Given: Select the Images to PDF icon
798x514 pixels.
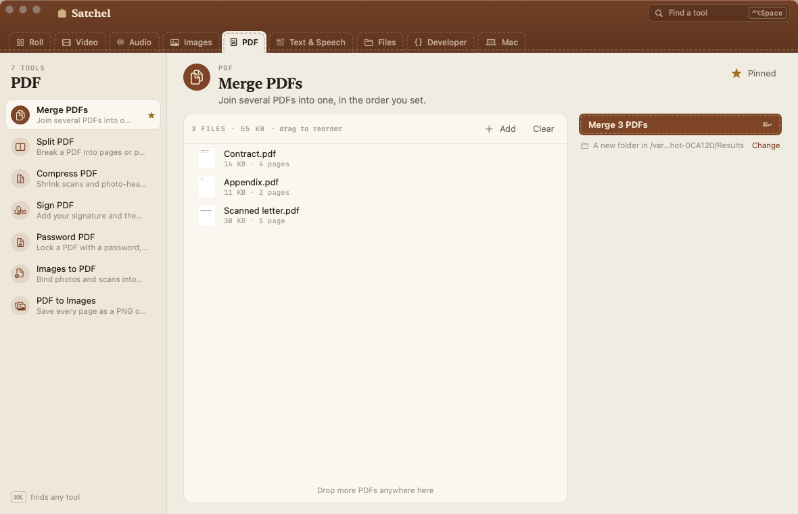Looking at the screenshot, I should [x=20, y=275].
